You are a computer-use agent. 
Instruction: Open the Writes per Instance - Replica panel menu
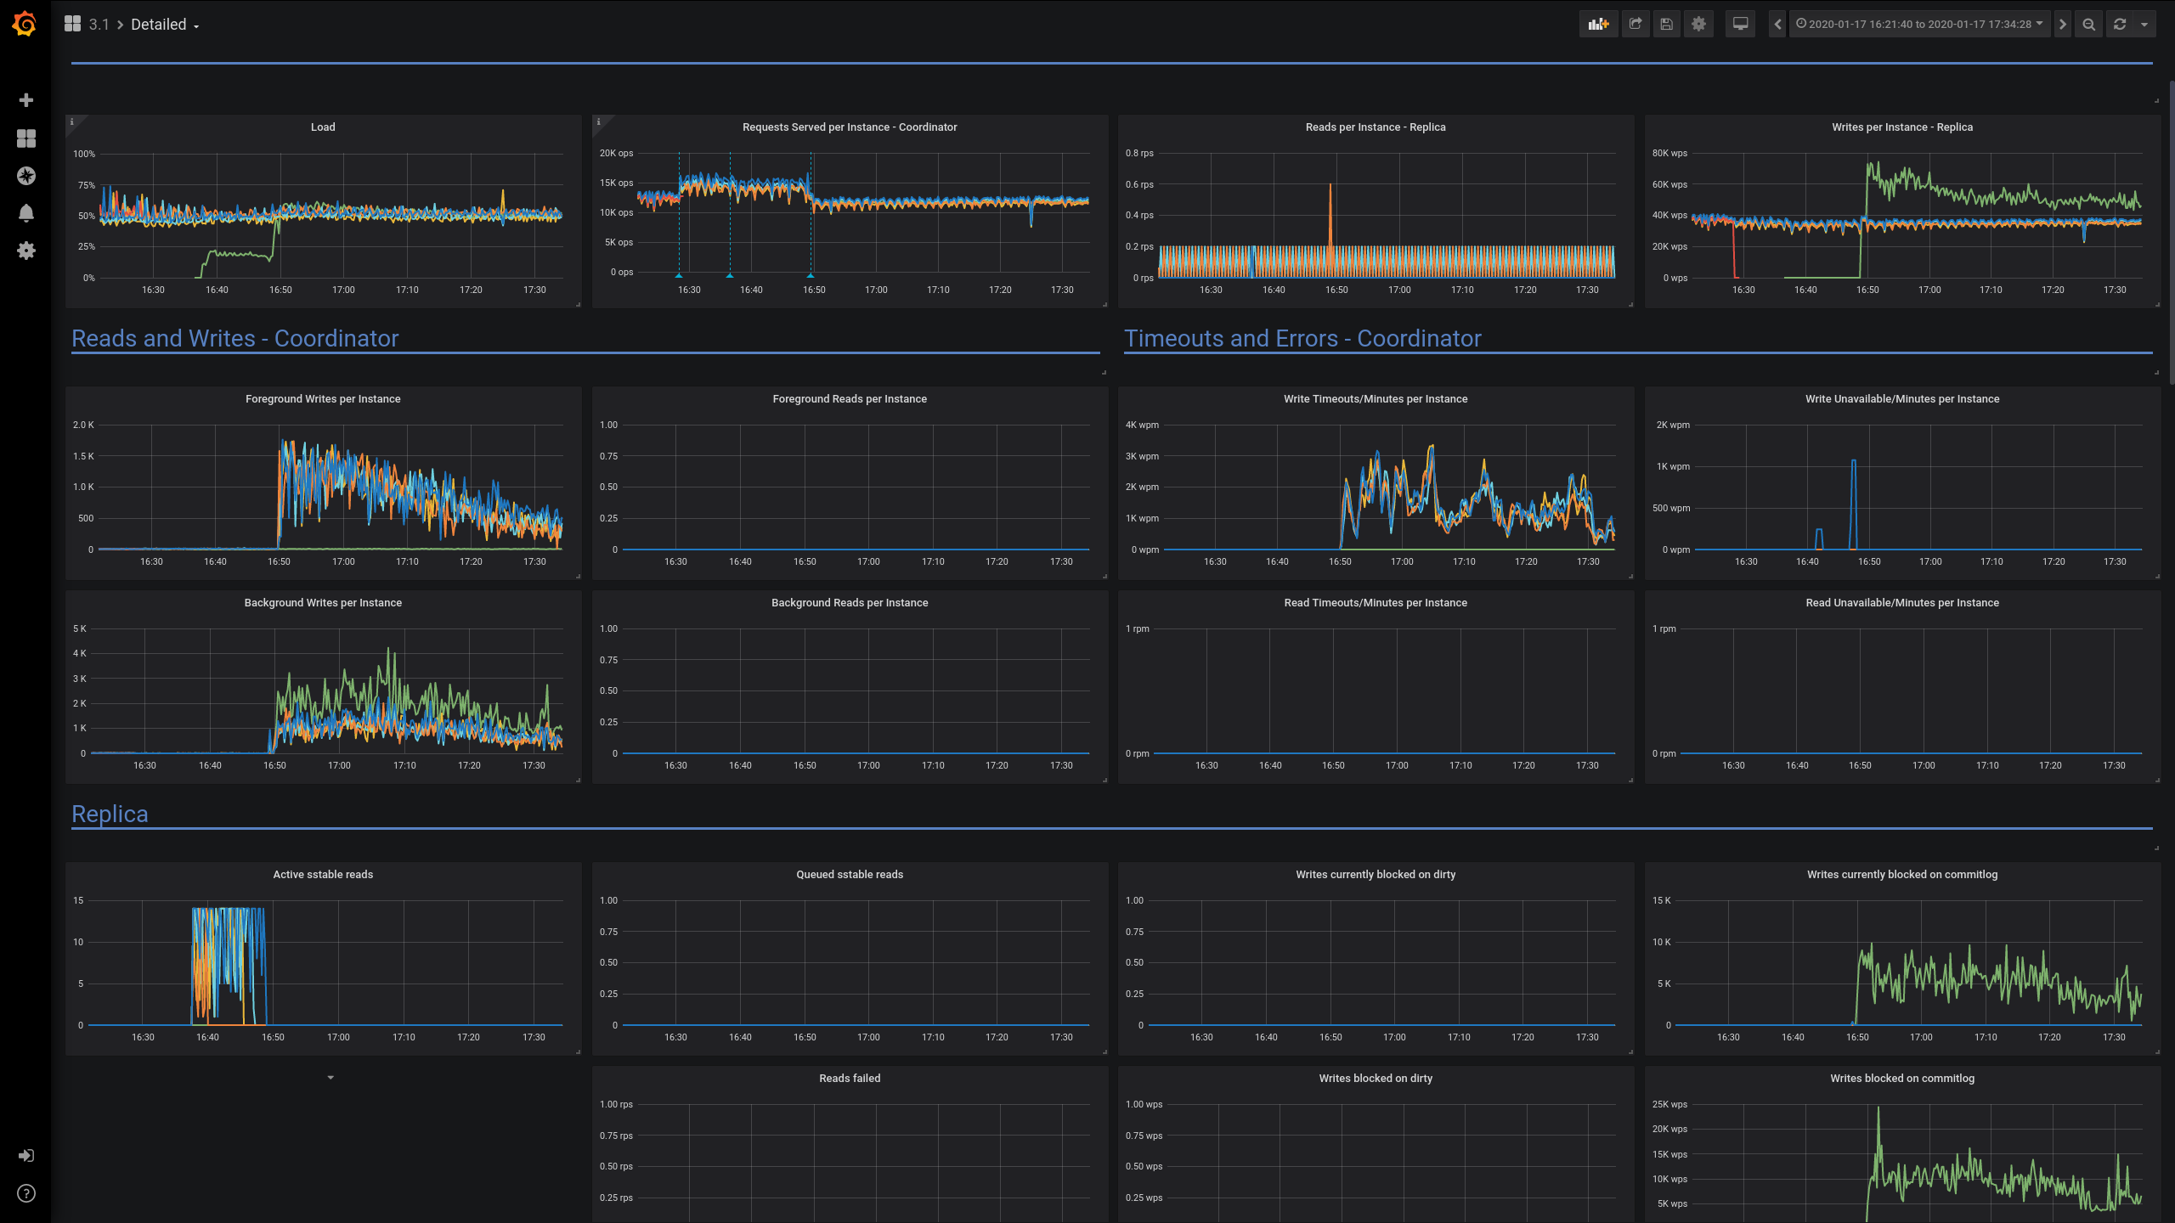[x=1902, y=127]
